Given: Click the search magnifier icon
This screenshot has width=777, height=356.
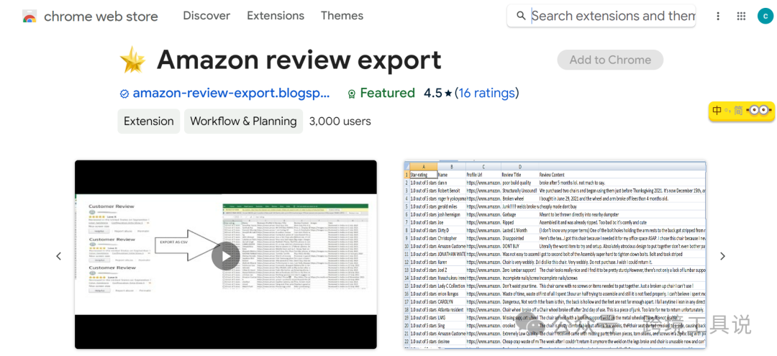Looking at the screenshot, I should [x=521, y=16].
